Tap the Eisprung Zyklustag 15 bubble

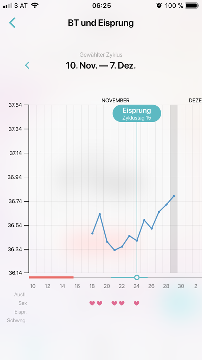[x=137, y=113]
